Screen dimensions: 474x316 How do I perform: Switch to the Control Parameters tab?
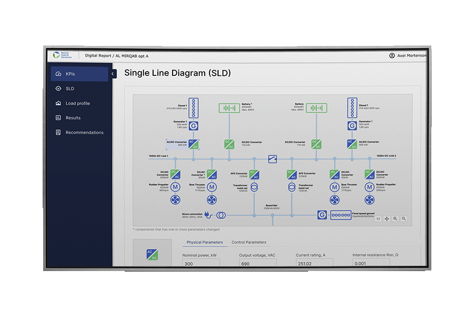(x=249, y=242)
